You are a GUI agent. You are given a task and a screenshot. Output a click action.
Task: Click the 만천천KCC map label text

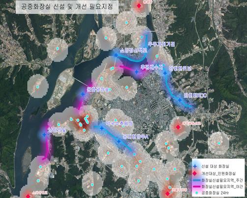(195, 95)
